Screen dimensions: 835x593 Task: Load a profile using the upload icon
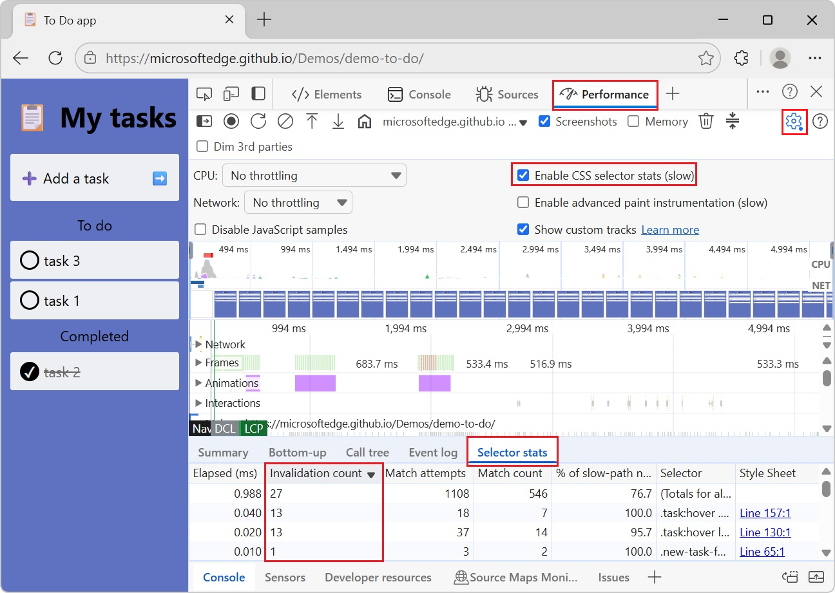tap(312, 121)
